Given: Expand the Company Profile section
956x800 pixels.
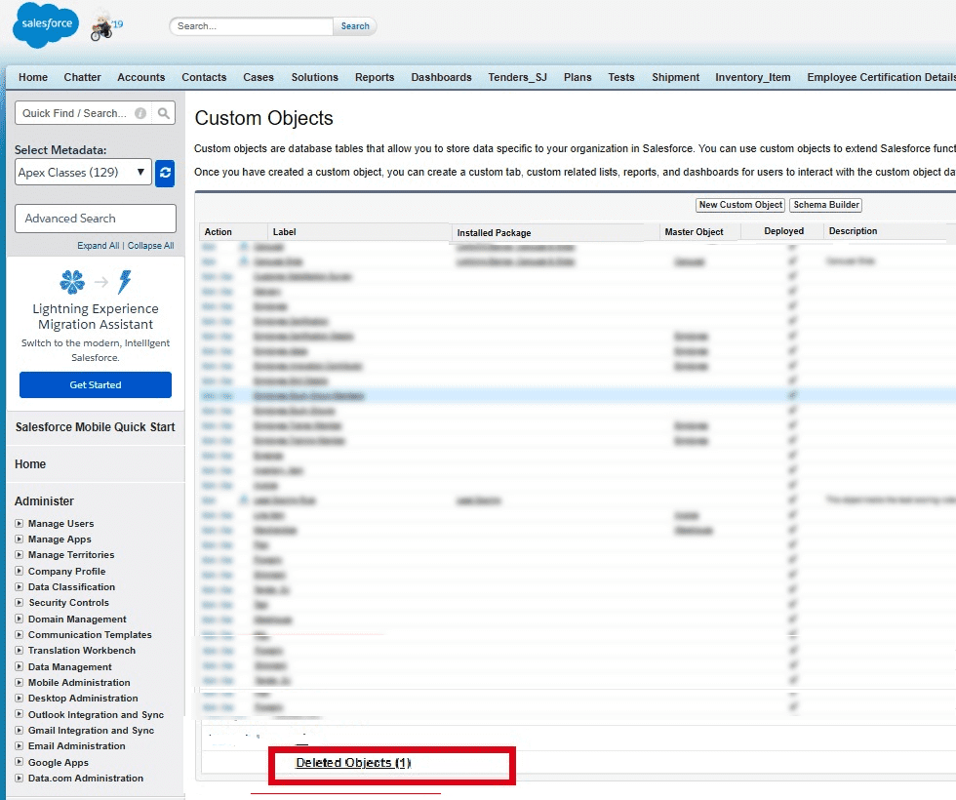Looking at the screenshot, I should 19,572.
